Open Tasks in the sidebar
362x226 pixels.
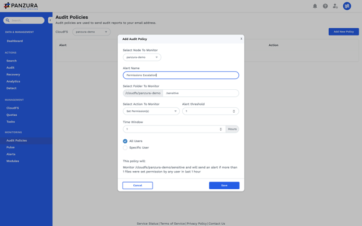(x=10, y=122)
